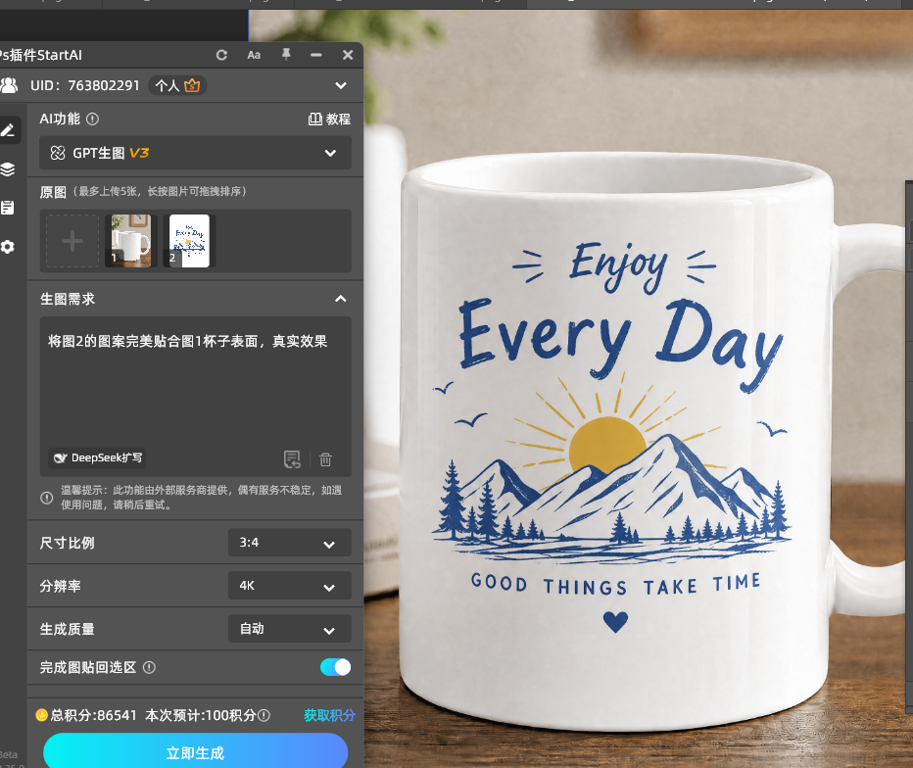Click the trash icon to clear prompt

[x=325, y=459]
